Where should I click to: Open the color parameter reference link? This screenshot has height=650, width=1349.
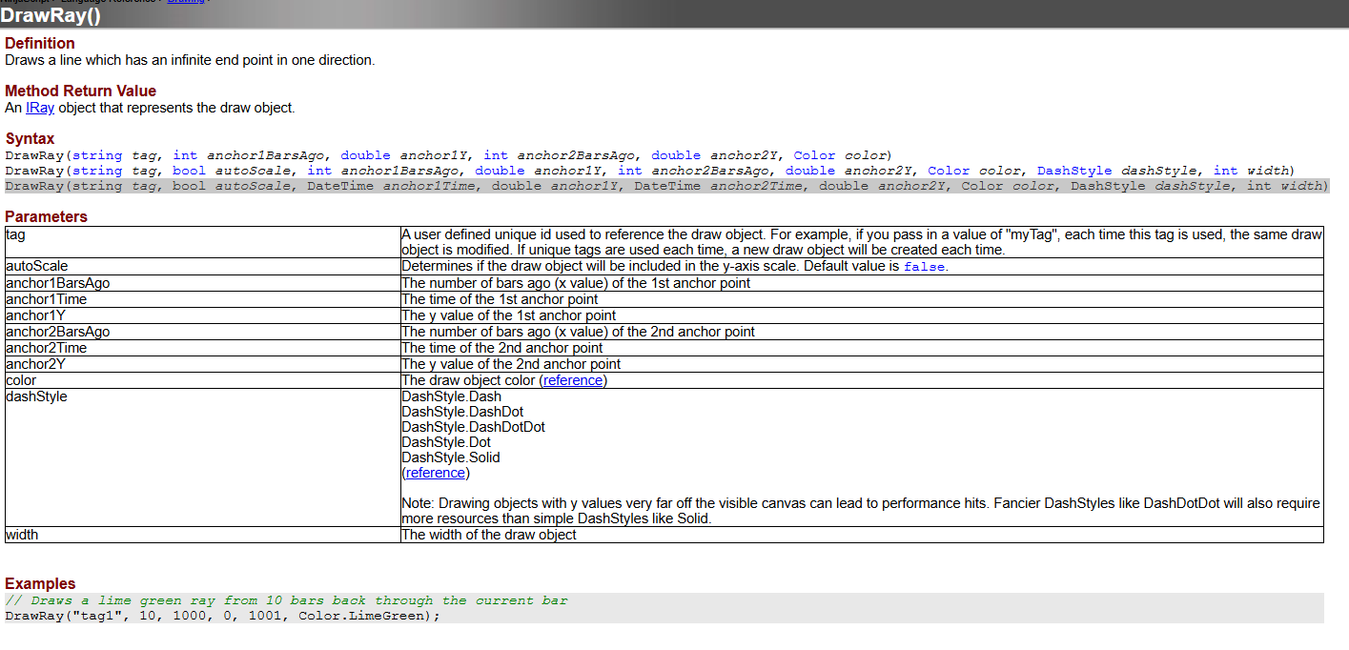(x=573, y=380)
